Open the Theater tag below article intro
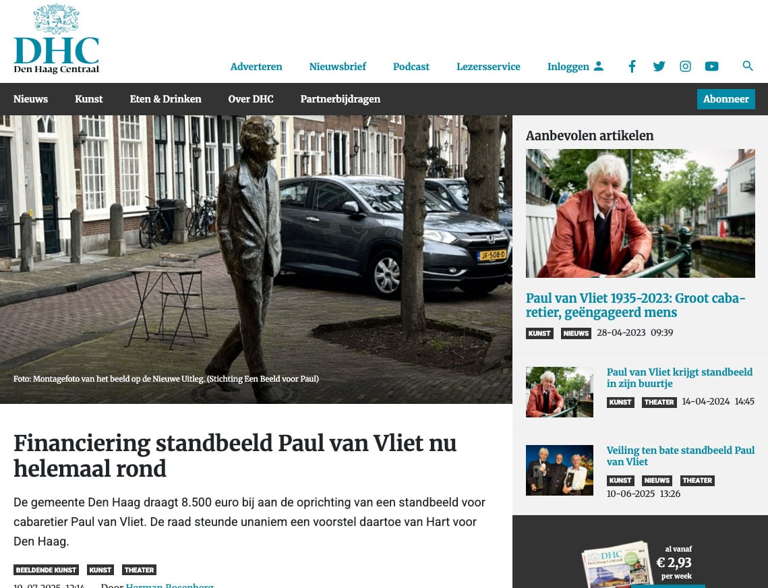 [139, 570]
